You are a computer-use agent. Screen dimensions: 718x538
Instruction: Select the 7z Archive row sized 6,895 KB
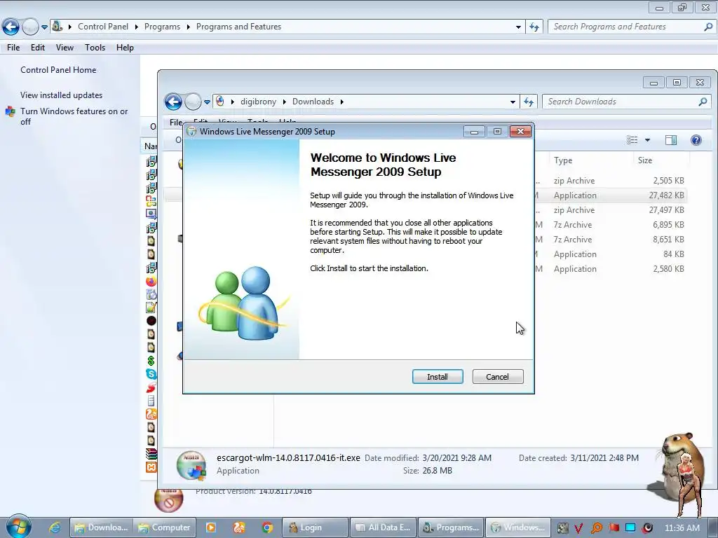pos(611,225)
